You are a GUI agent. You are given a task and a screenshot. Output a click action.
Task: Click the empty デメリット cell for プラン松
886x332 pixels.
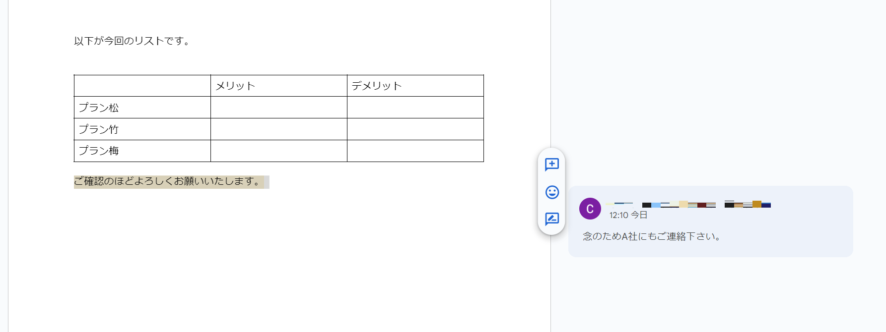415,108
